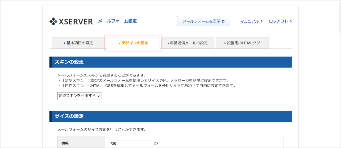Click the line of text starting with 「自作スキン」
The height and width of the screenshot is (148, 341).
(x=147, y=86)
